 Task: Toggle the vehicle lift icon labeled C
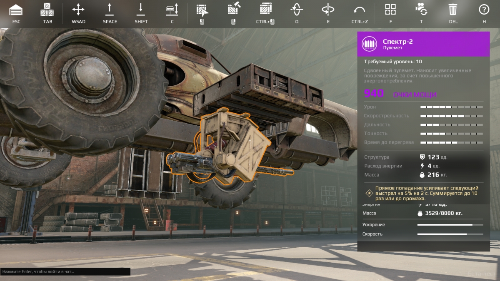pyautogui.click(x=172, y=10)
